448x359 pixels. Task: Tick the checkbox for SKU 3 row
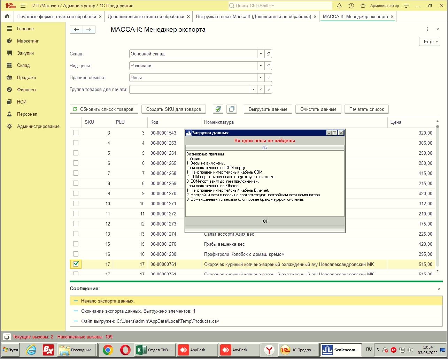point(76,133)
